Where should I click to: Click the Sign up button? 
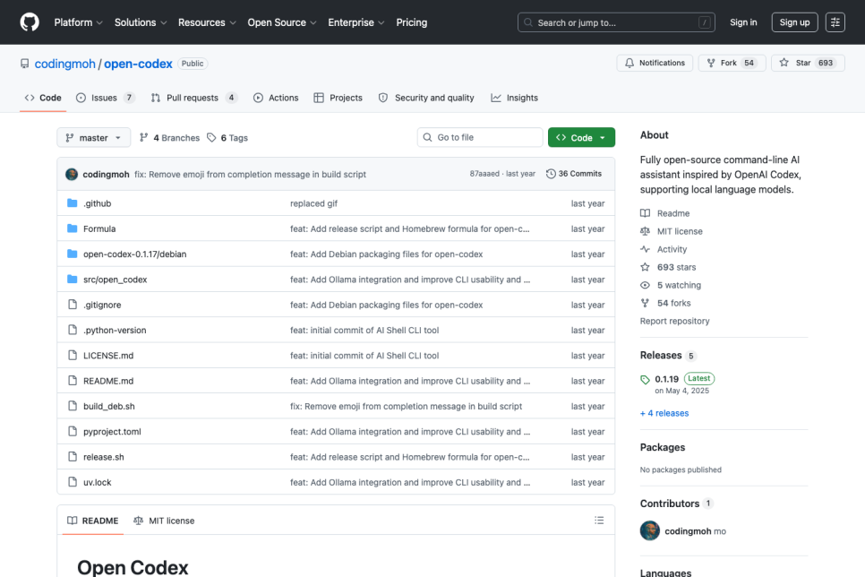pos(794,22)
